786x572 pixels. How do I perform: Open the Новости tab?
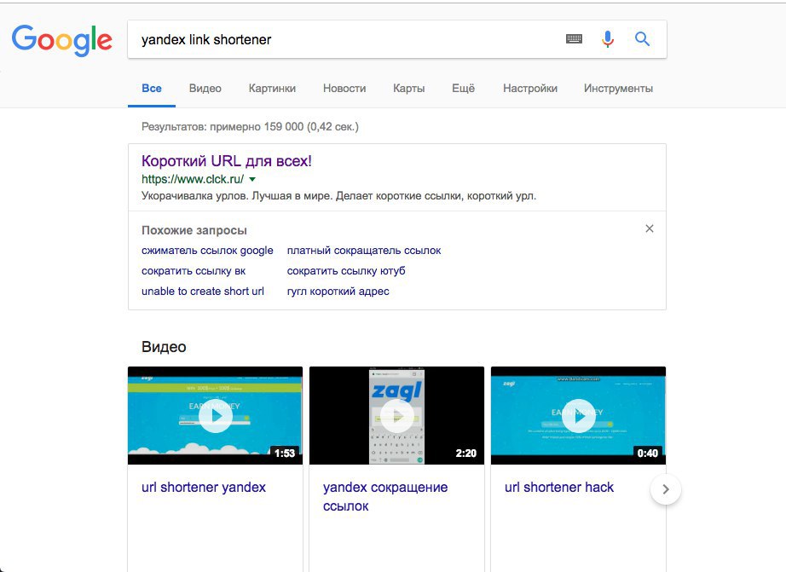coord(344,89)
